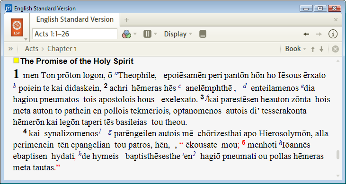Expand the parallel resources dropdown arrow
Image resolution: width=346 pixels, height=184 pixels.
155,34
